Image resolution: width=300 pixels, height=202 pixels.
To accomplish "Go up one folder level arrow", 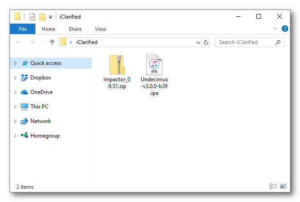I will coord(52,42).
